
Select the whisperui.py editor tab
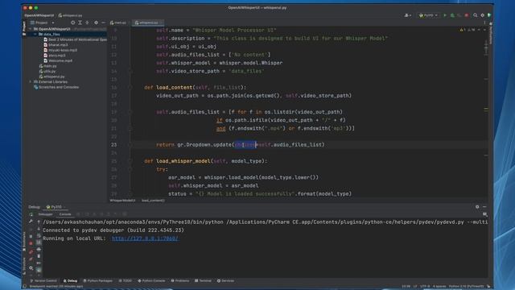click(x=147, y=23)
